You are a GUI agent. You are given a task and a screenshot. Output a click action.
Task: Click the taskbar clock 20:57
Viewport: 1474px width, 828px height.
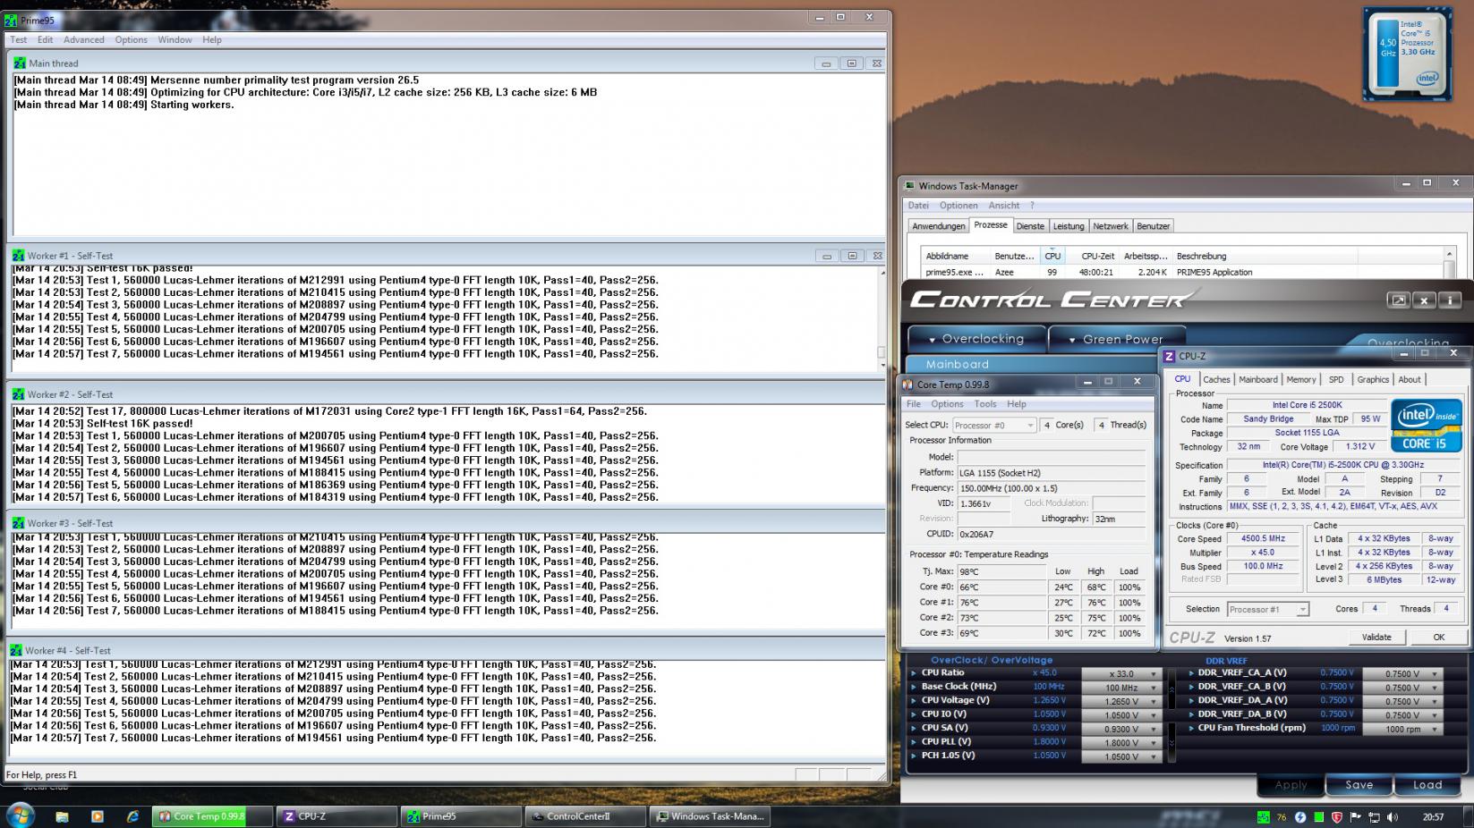click(1433, 817)
